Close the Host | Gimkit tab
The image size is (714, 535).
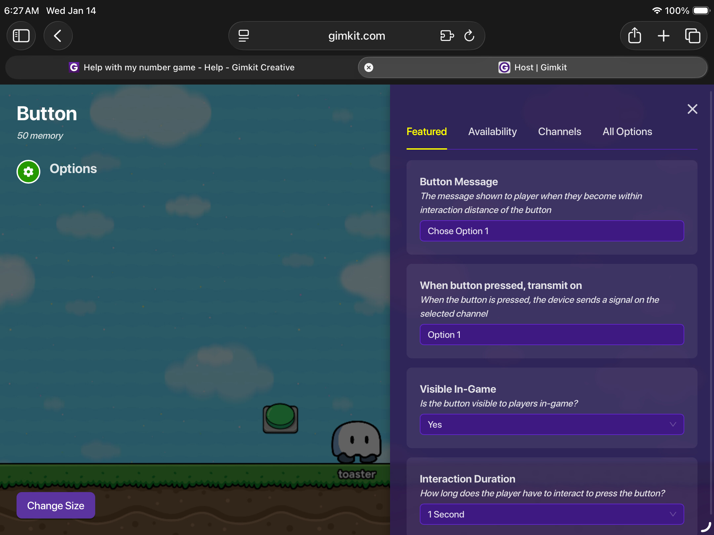(x=369, y=67)
